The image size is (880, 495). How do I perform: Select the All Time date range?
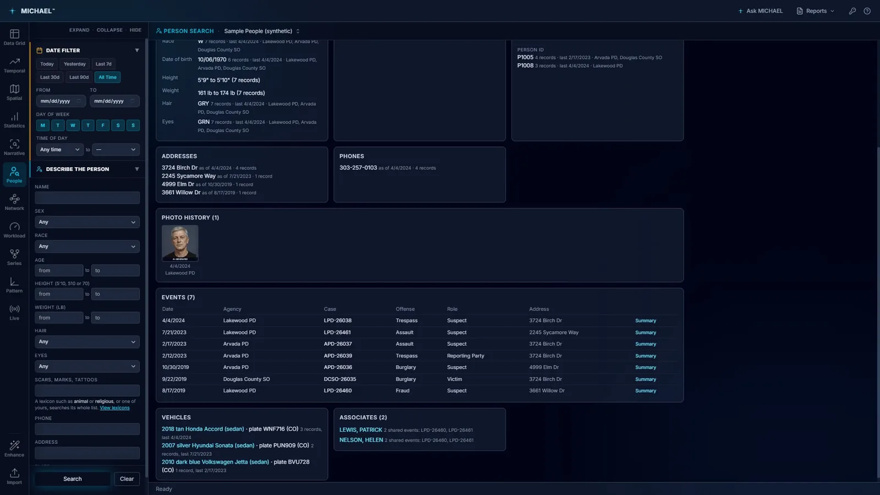click(x=108, y=78)
